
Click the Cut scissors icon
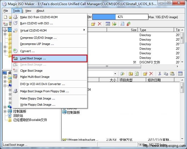click(160, 74)
